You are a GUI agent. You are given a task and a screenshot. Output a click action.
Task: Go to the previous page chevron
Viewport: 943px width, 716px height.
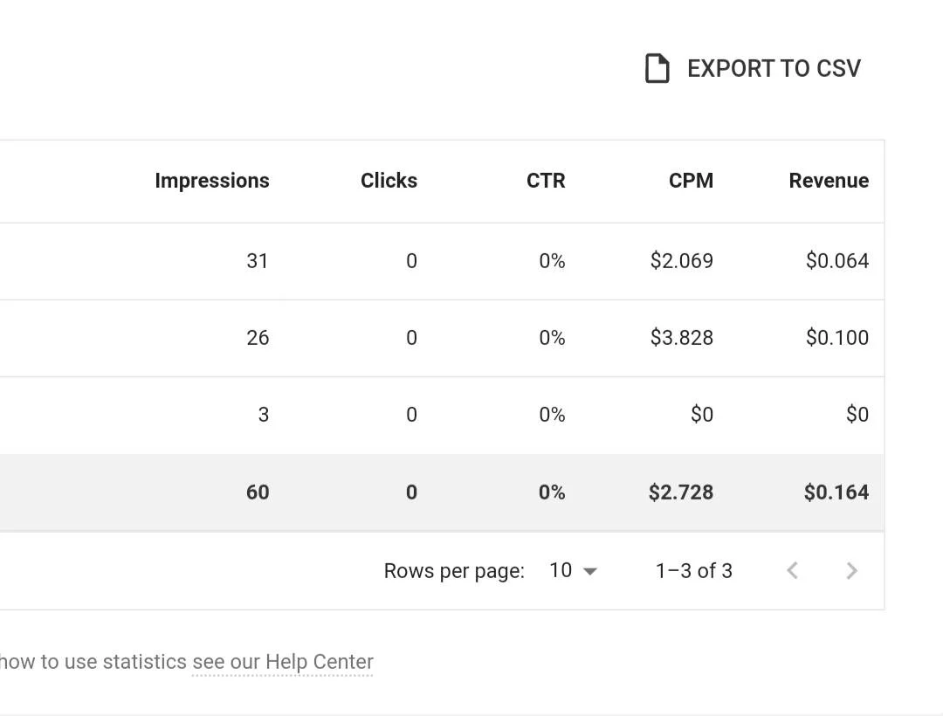pos(793,570)
